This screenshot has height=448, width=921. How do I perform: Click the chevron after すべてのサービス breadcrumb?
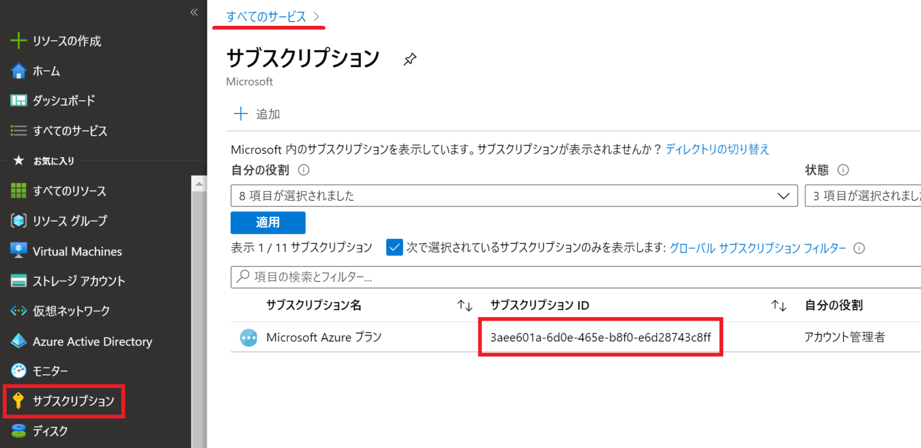tap(317, 17)
